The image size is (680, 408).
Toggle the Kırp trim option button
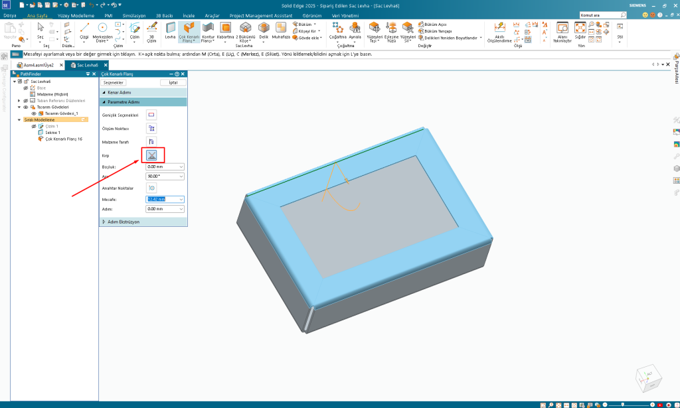tap(151, 155)
